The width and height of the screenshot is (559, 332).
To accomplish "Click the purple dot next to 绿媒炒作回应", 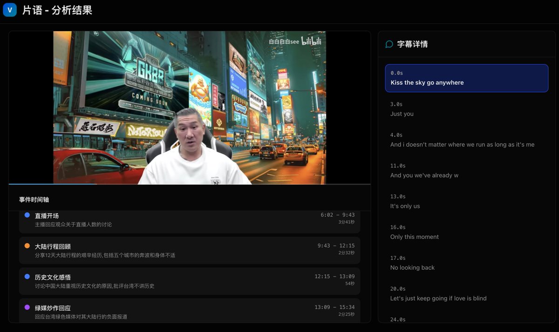I will [x=27, y=307].
